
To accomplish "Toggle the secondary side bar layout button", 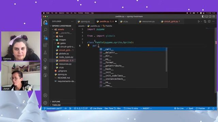I will click(210, 17).
